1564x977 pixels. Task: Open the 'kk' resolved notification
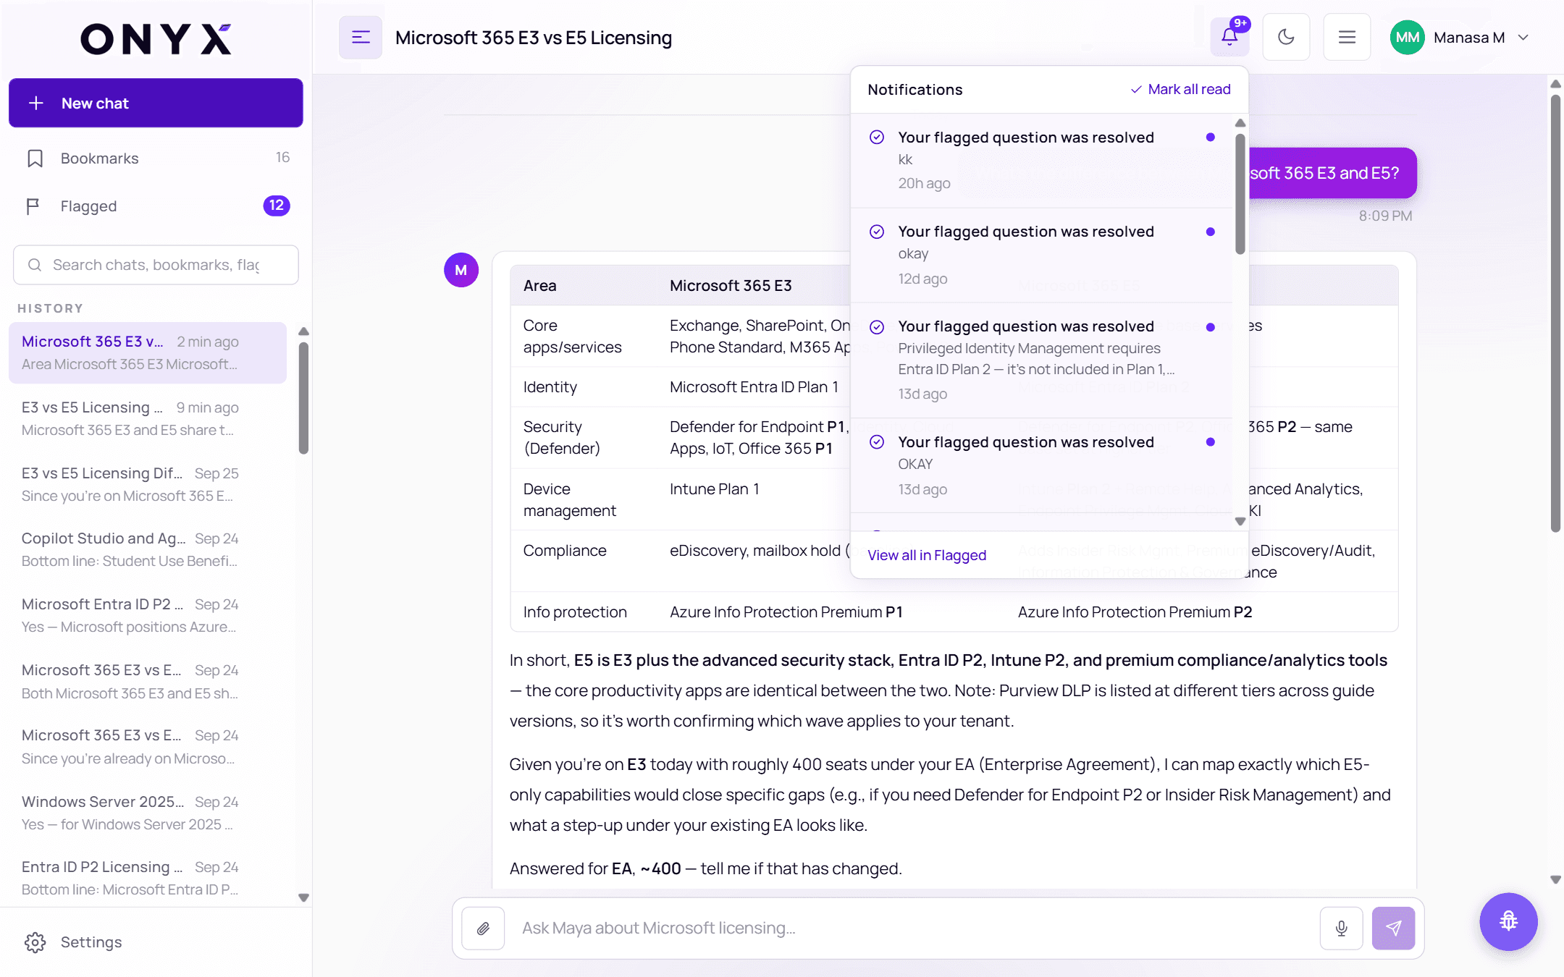pos(1043,161)
